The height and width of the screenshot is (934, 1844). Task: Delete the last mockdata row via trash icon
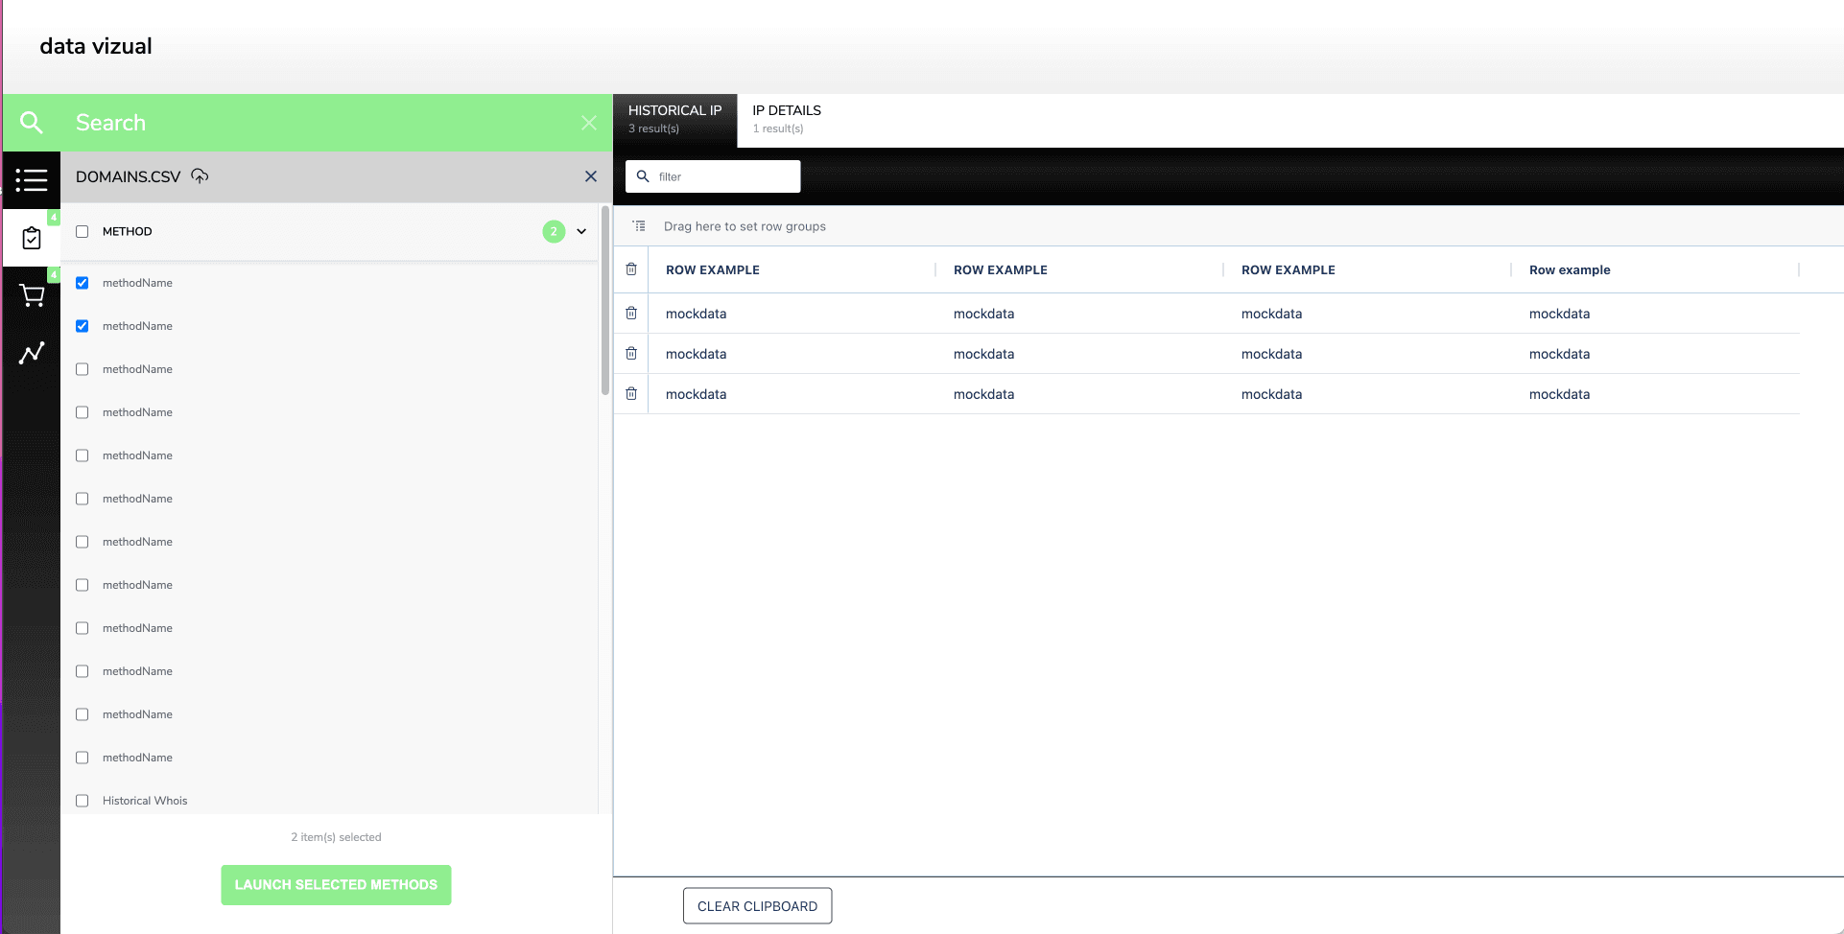[x=631, y=393]
